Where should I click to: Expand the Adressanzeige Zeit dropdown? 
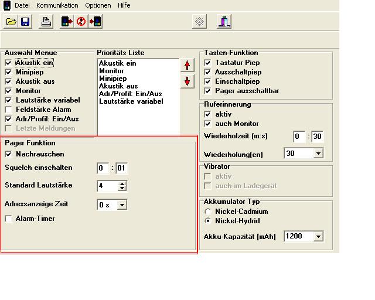click(x=122, y=205)
